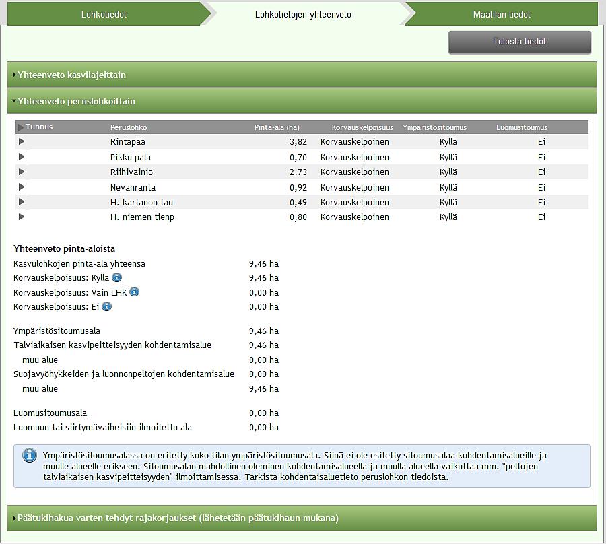Click the Peruslohko column header

pyautogui.click(x=129, y=127)
